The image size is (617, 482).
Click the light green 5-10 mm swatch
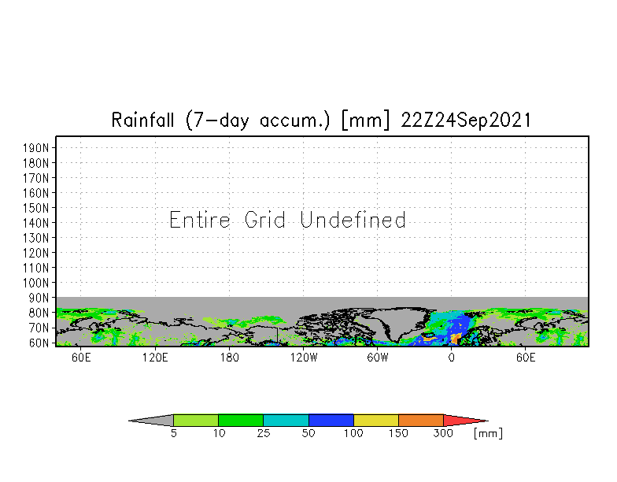[195, 421]
